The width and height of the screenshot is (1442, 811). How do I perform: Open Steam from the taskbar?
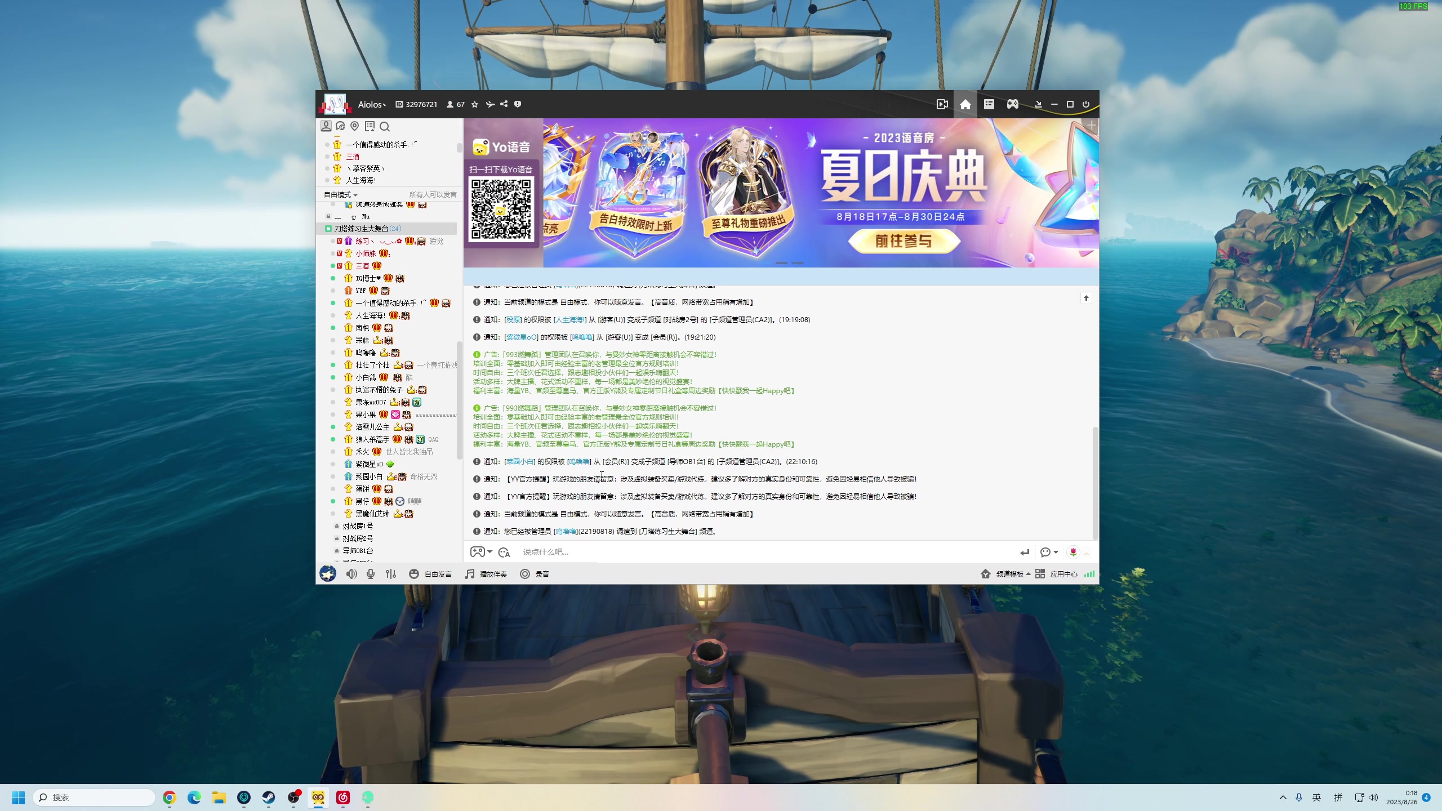click(x=269, y=797)
